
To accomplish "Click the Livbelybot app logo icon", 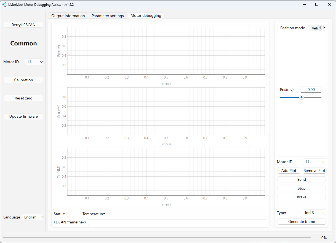I will coord(4,4).
